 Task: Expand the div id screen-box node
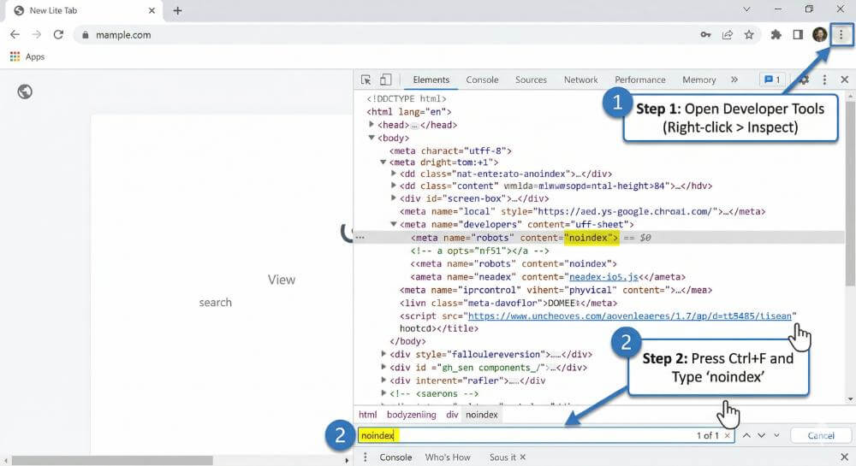(x=394, y=198)
